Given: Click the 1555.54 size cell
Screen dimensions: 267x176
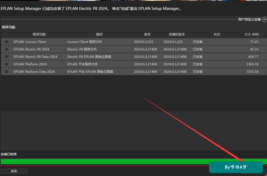Looking at the screenshot, I should 252,71.
